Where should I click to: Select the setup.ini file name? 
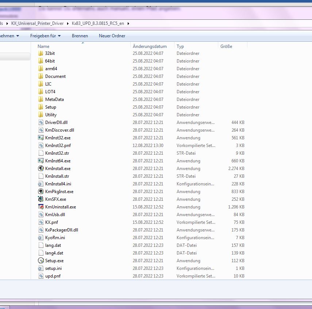point(53,268)
